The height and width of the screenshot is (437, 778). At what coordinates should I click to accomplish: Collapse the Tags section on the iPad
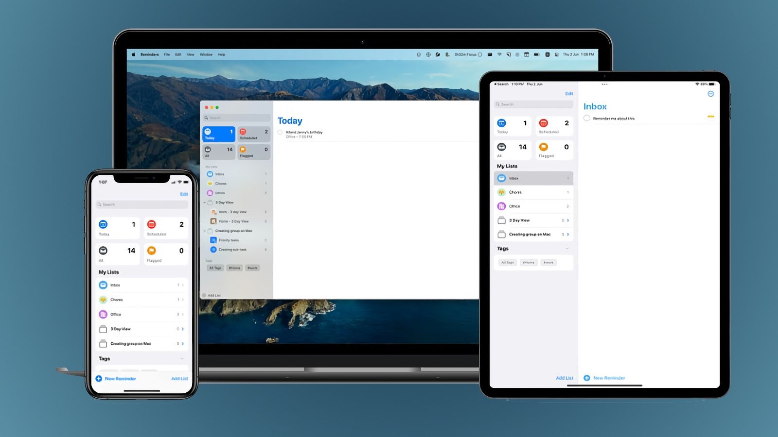[x=566, y=249]
